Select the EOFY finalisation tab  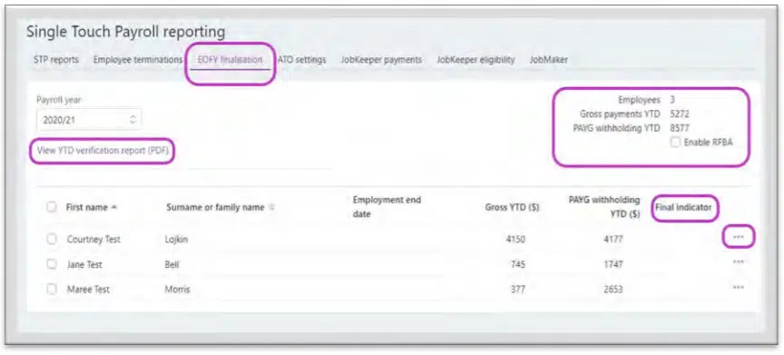pyautogui.click(x=230, y=60)
